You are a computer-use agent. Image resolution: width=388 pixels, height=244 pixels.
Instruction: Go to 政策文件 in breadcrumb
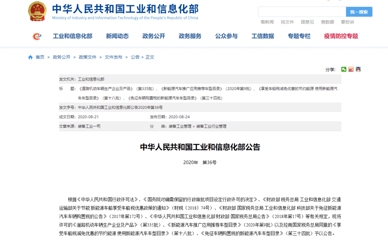point(88,57)
